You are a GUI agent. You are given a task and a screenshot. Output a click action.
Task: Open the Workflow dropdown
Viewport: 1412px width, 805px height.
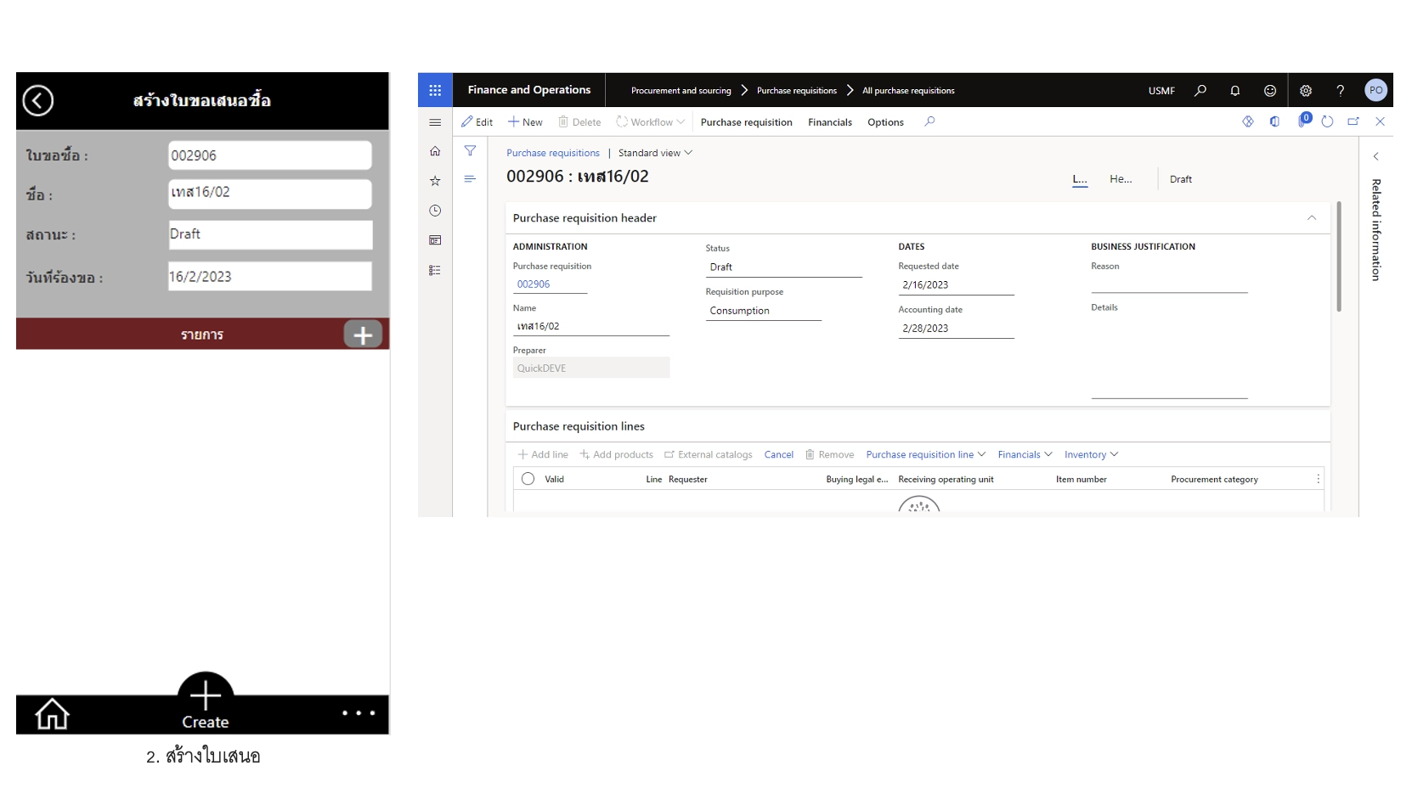click(651, 122)
